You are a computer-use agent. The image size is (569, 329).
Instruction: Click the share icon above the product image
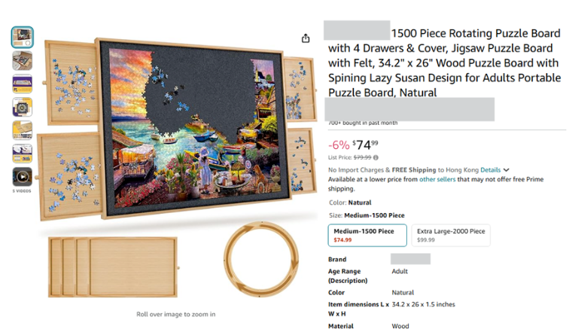pos(306,38)
